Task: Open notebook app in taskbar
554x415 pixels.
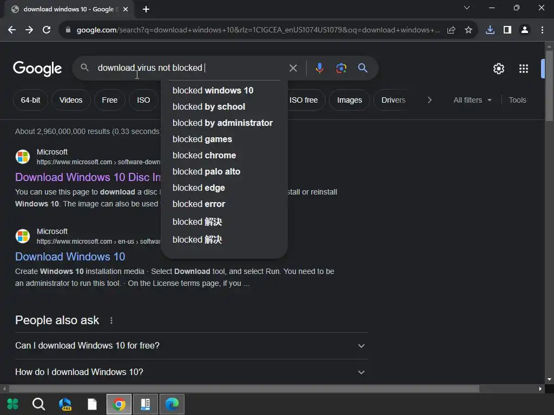Action: click(x=146, y=404)
